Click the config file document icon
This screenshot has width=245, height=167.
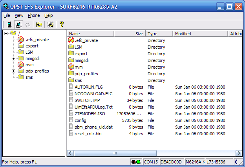(71, 120)
